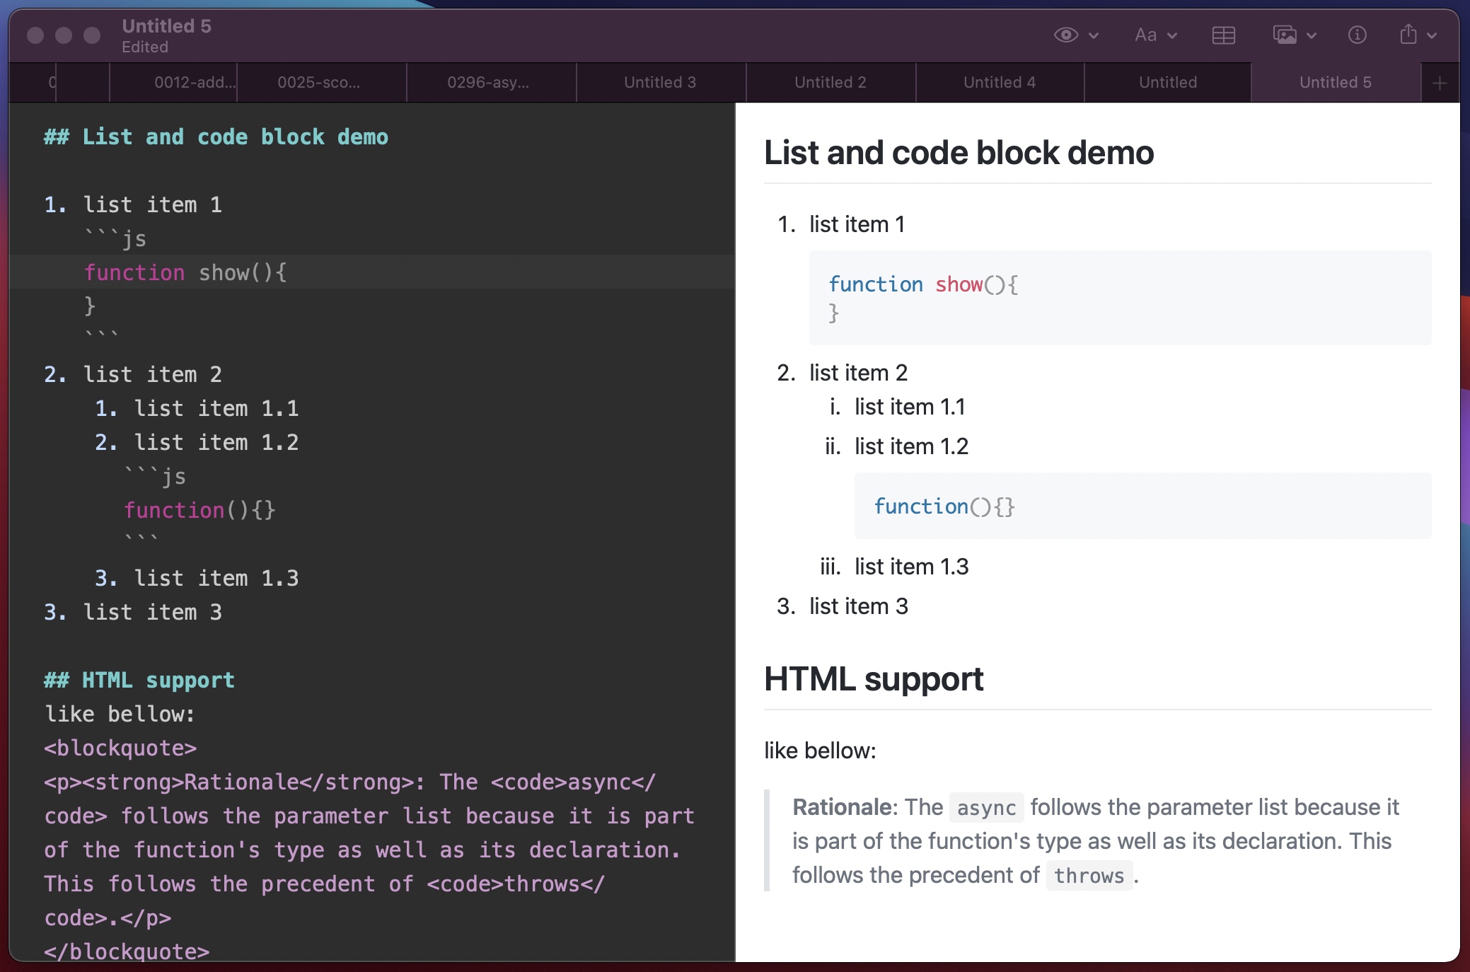The image size is (1470, 972).
Task: Select the Untitled 4 tab
Action: point(1000,82)
